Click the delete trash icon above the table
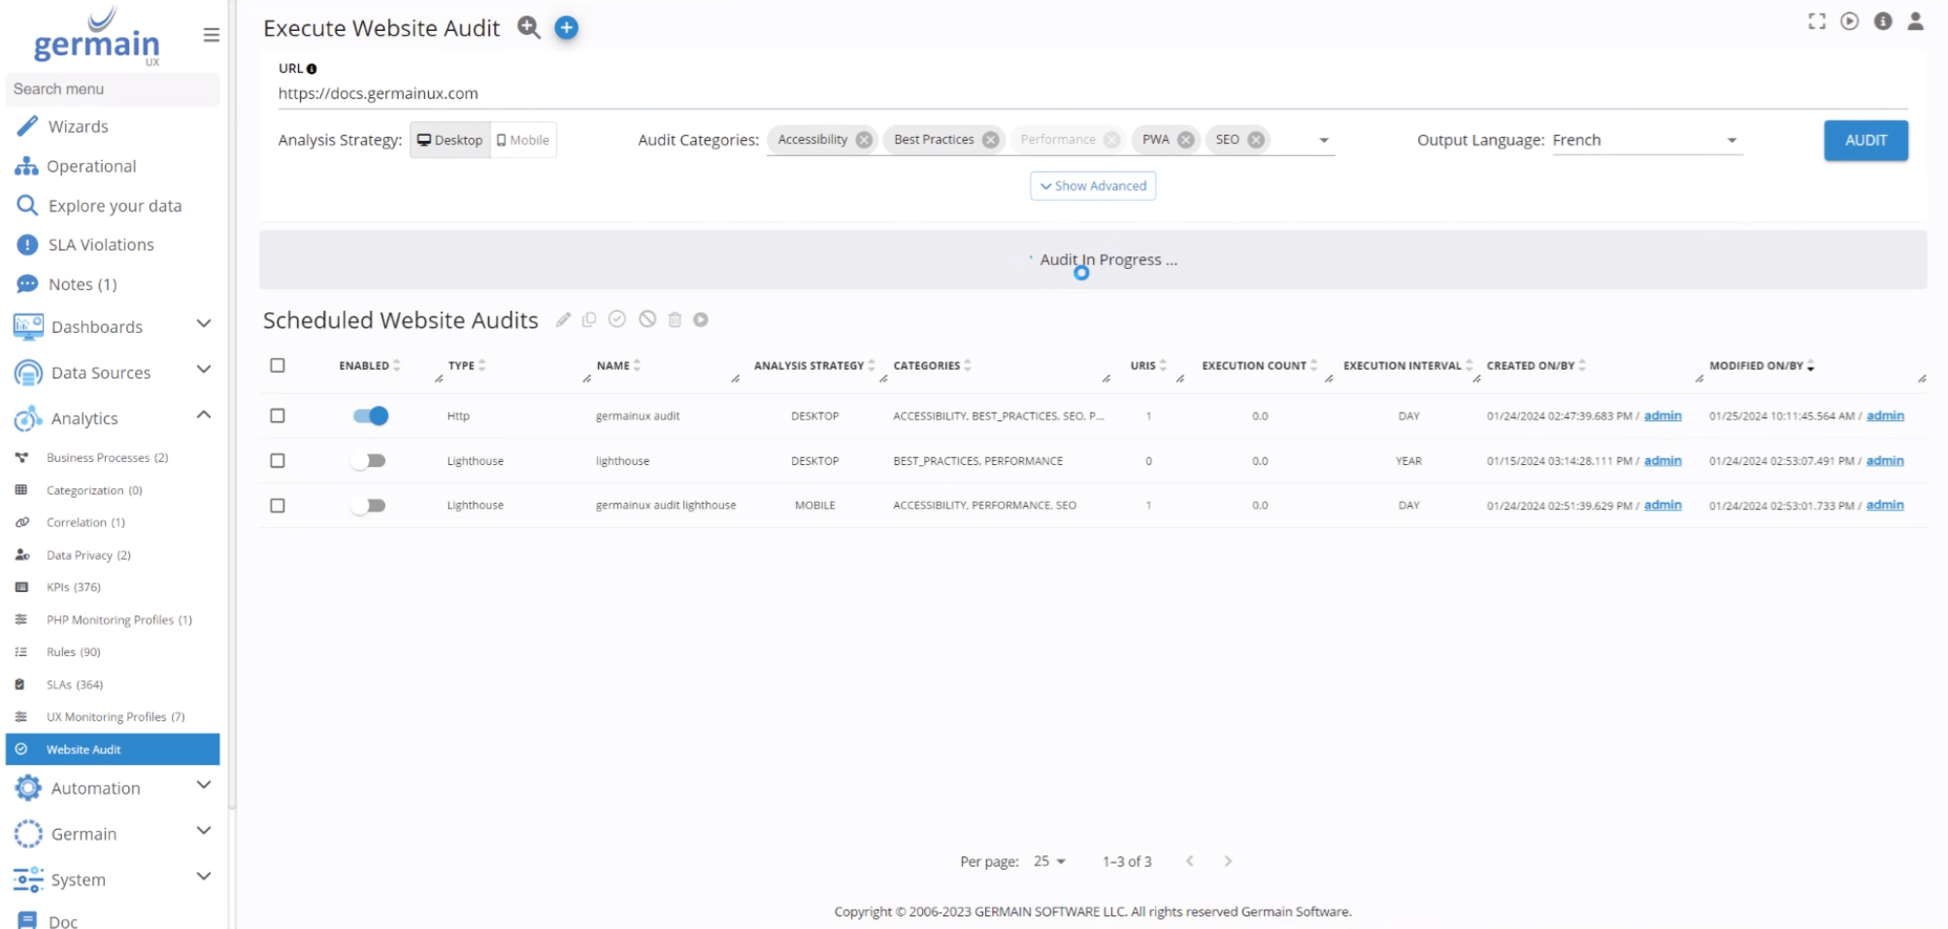 click(x=674, y=318)
